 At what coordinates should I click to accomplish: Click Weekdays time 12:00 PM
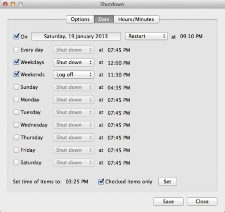[119, 63]
